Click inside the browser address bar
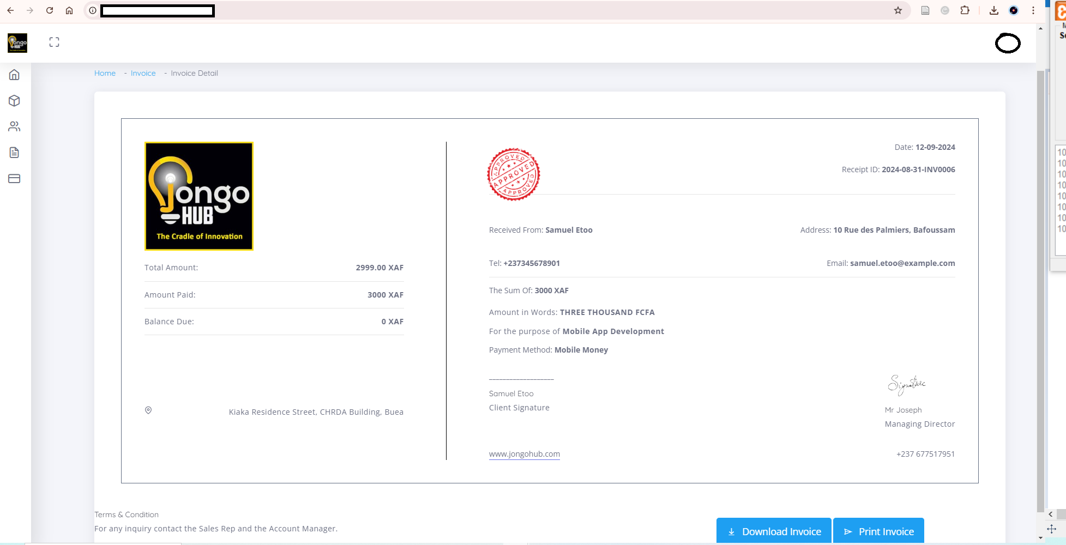Image resolution: width=1066 pixels, height=545 pixels. click(x=158, y=11)
